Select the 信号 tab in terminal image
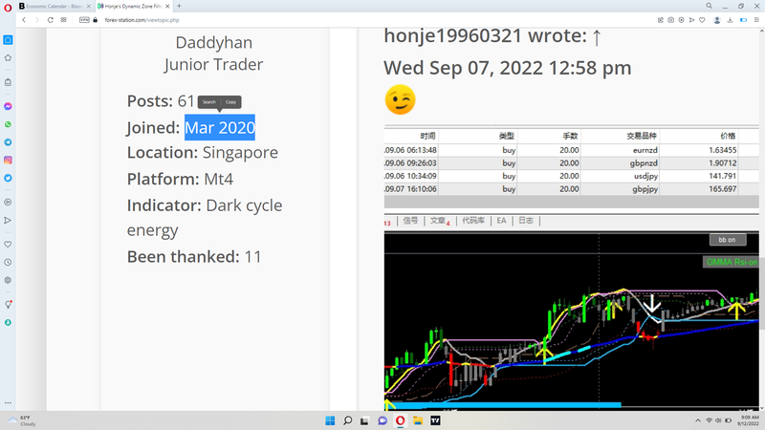765x430 pixels. (x=410, y=221)
